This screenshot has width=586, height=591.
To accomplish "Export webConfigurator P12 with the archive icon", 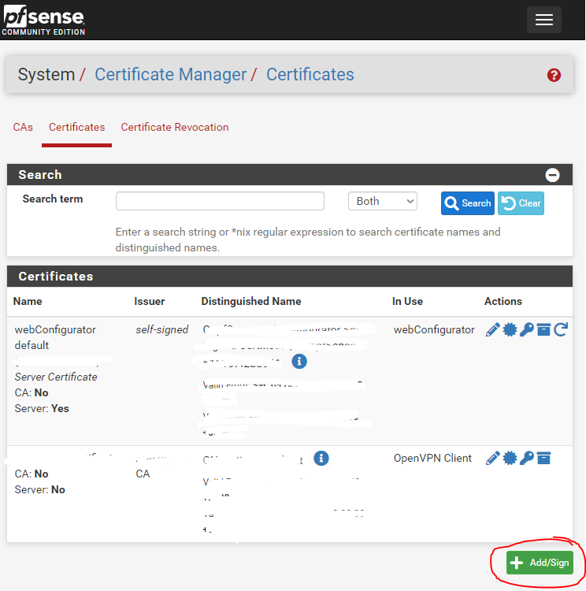I will click(x=543, y=329).
